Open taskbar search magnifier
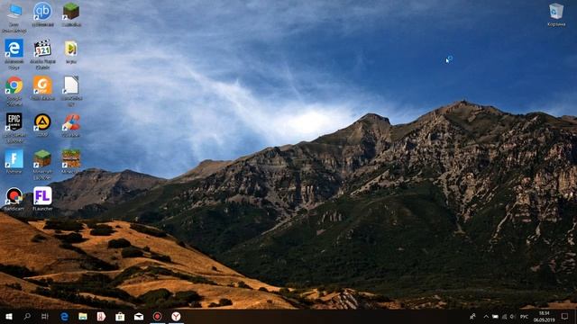The width and height of the screenshot is (577, 324). pyautogui.click(x=27, y=316)
